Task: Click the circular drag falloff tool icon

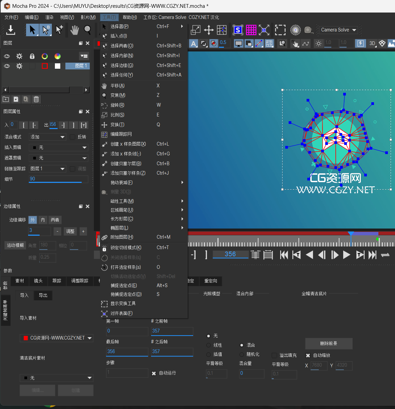Action: (x=295, y=30)
